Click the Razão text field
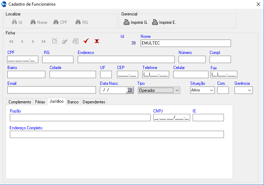Viewport: 264px width, 185px height. [x=80, y=118]
